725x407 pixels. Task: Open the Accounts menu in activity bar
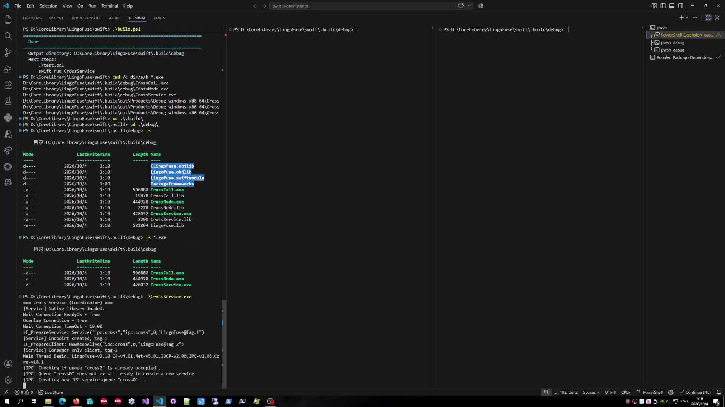pos(8,364)
